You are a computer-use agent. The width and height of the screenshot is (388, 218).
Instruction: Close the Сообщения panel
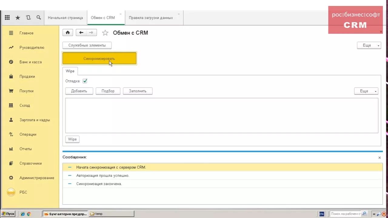pyautogui.click(x=380, y=158)
